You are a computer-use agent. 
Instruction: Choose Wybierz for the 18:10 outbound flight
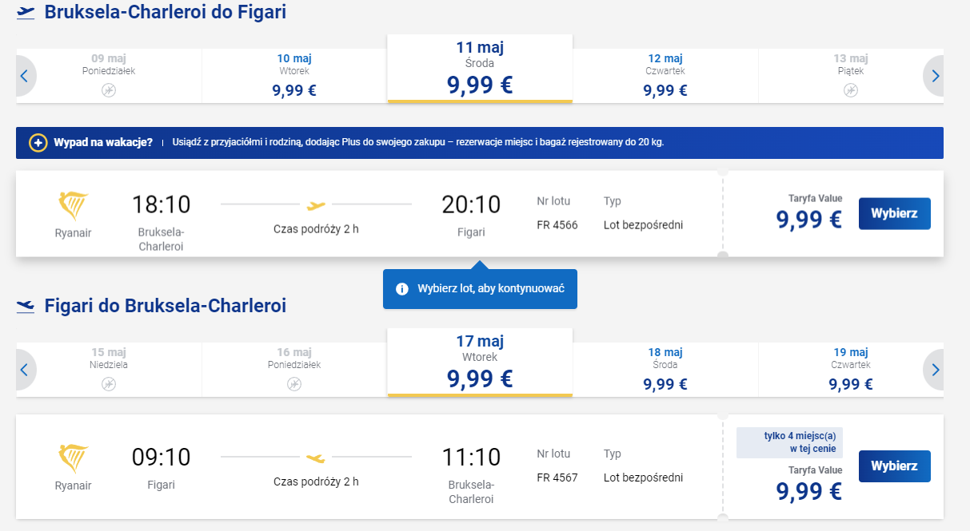coord(895,214)
